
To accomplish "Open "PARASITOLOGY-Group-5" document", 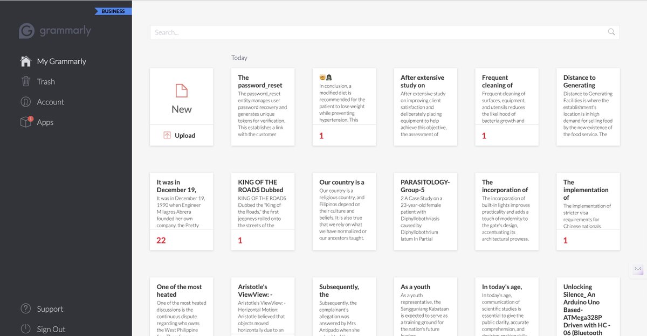I will coord(425,212).
